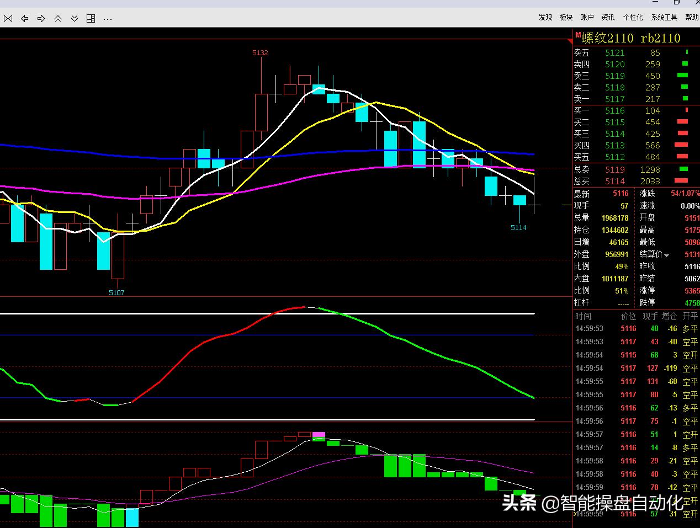This screenshot has width=700, height=528.
Task: Click the double chevron up icon
Action: pos(57,19)
